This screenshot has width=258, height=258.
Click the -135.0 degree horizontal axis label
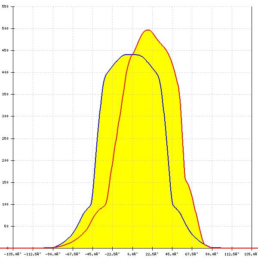[12, 254]
